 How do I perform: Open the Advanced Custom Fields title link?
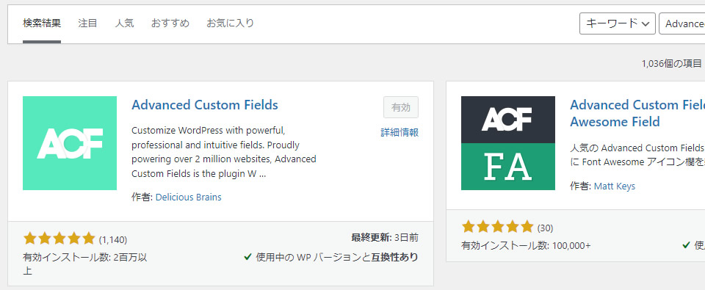point(205,105)
